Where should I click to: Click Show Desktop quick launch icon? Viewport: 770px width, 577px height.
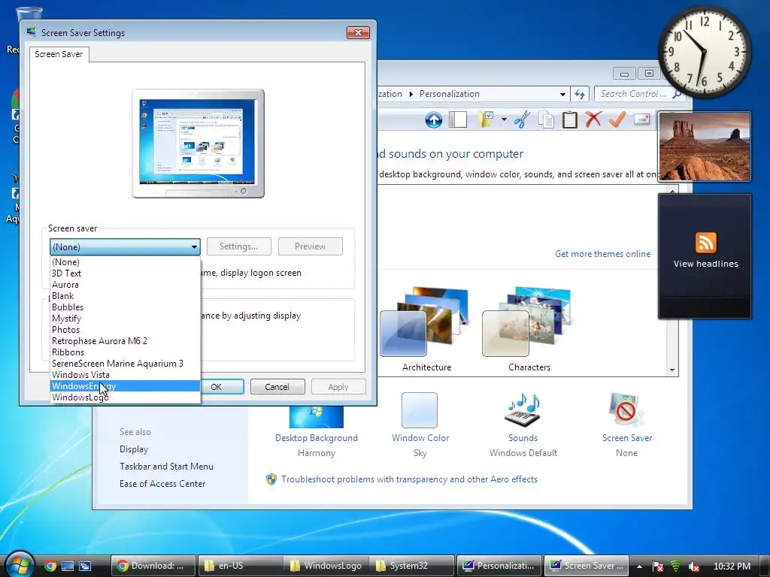[68, 566]
